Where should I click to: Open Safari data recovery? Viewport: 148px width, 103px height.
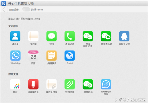coord(70,56)
